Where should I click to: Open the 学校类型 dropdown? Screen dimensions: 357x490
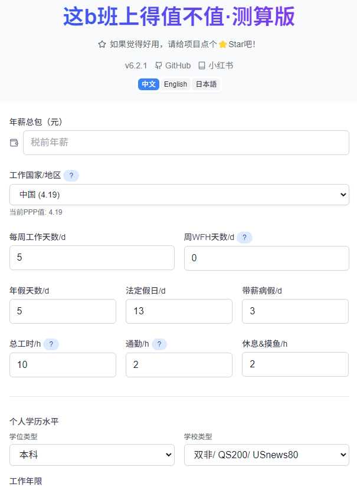[x=266, y=455]
